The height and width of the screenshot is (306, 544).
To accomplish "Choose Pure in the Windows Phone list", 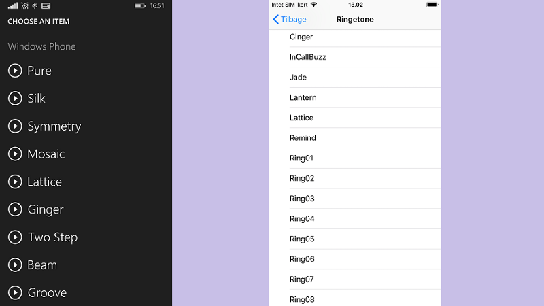I will pyautogui.click(x=39, y=71).
